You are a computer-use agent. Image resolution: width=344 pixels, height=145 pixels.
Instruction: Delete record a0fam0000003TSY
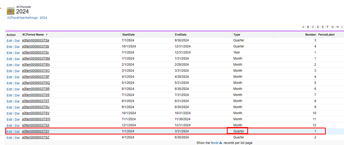[x=17, y=132]
